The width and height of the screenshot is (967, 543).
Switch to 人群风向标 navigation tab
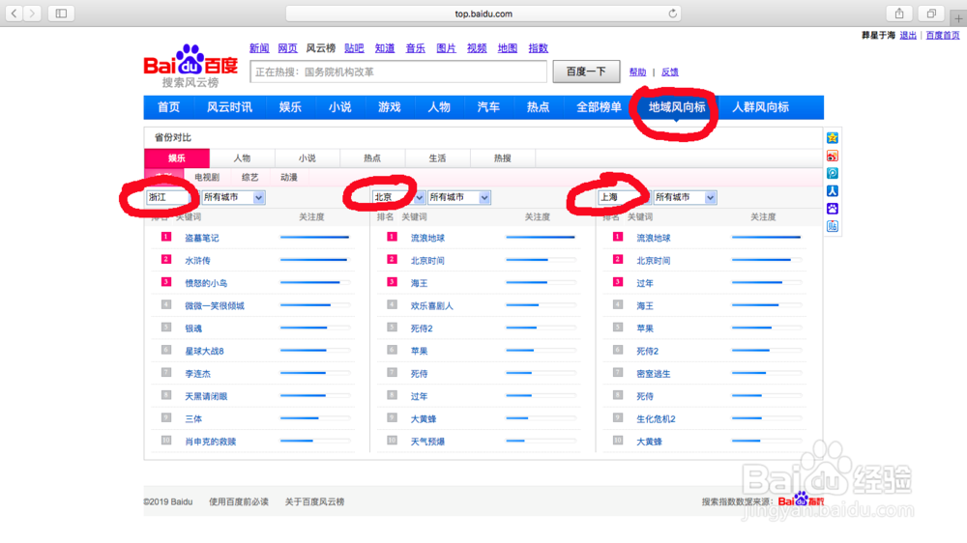pyautogui.click(x=760, y=107)
